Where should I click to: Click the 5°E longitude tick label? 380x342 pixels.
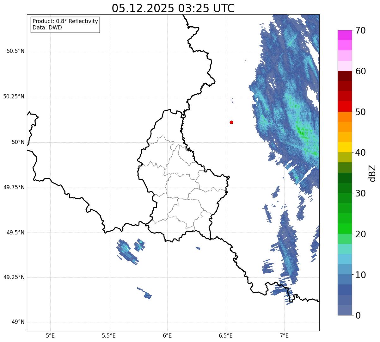tap(50, 335)
